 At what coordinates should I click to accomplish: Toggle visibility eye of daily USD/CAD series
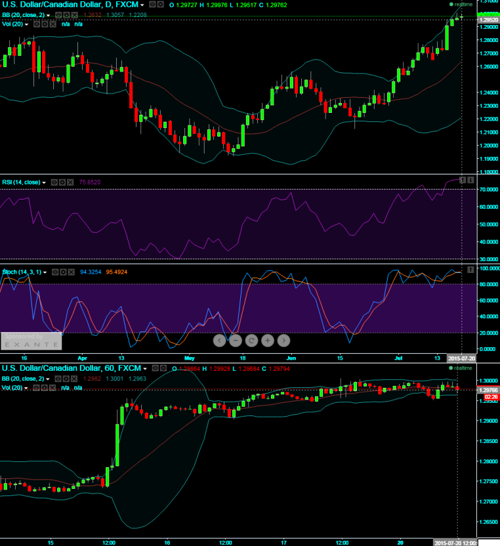(x=152, y=5)
